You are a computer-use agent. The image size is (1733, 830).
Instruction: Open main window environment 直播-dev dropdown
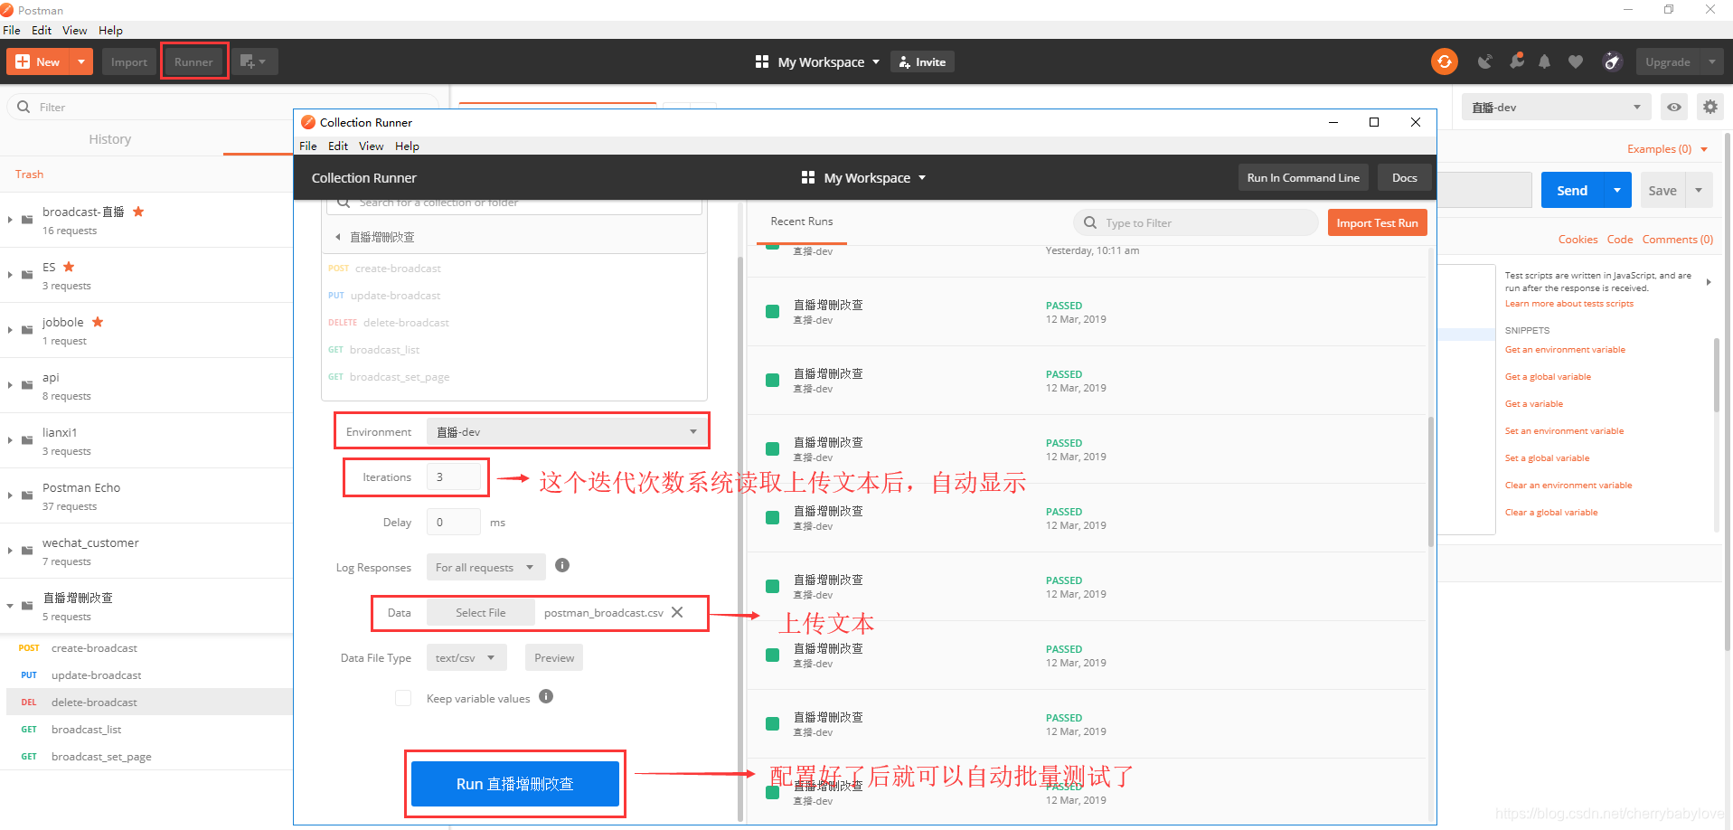click(x=1556, y=107)
